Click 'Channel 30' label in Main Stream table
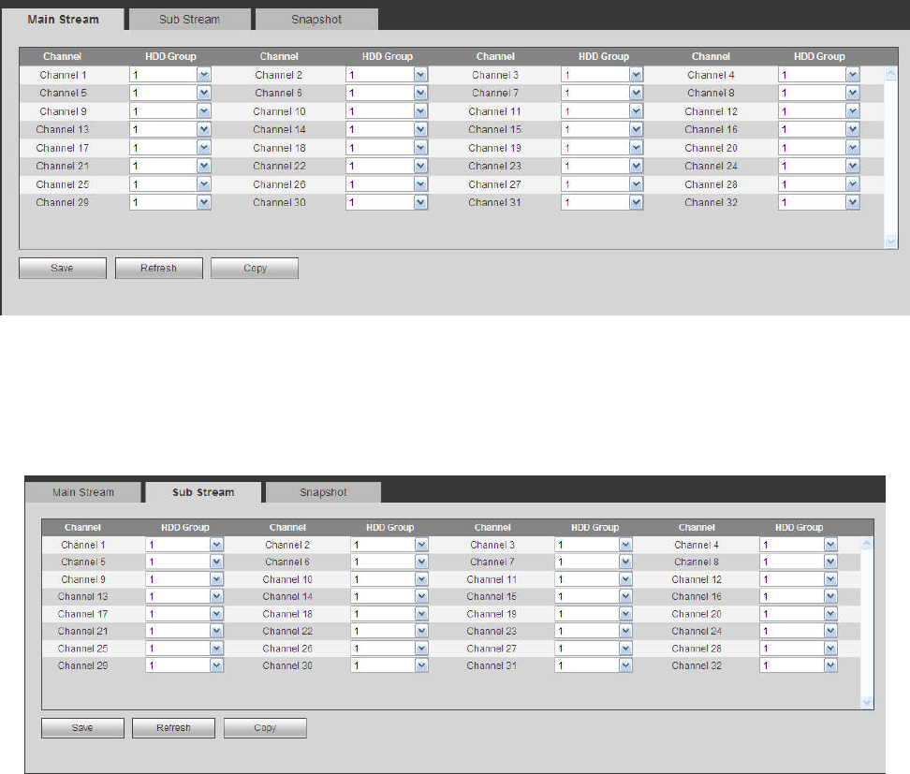 [279, 202]
